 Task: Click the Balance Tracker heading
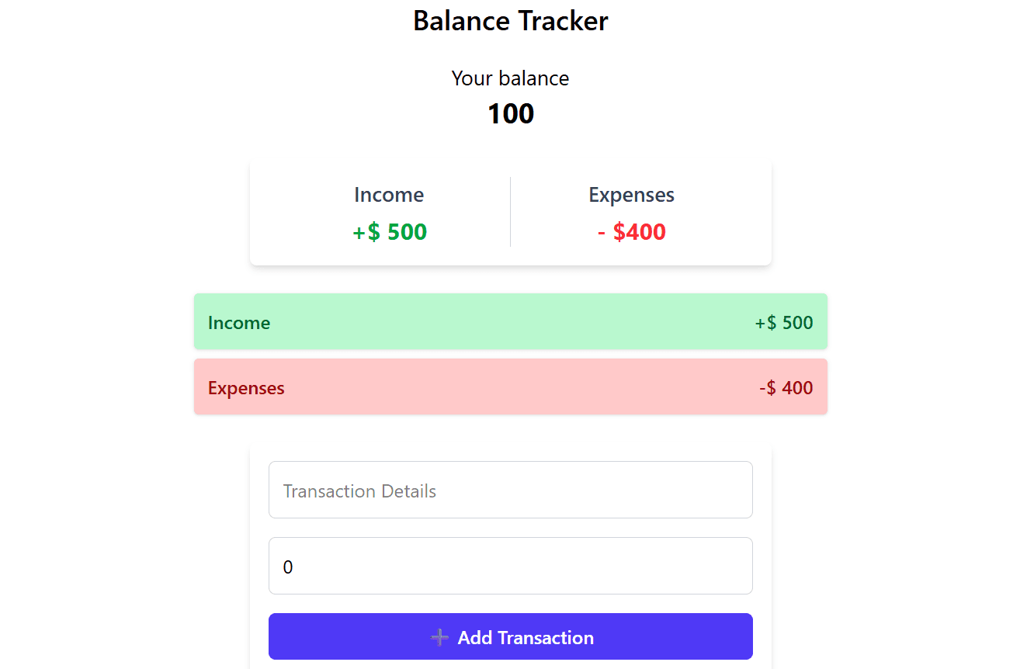click(510, 21)
